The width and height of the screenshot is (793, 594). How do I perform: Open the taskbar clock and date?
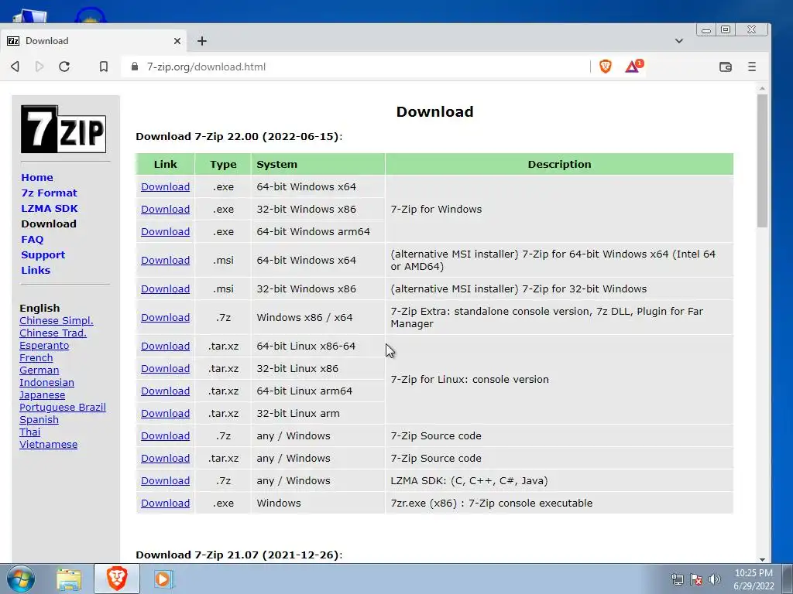coord(754,579)
